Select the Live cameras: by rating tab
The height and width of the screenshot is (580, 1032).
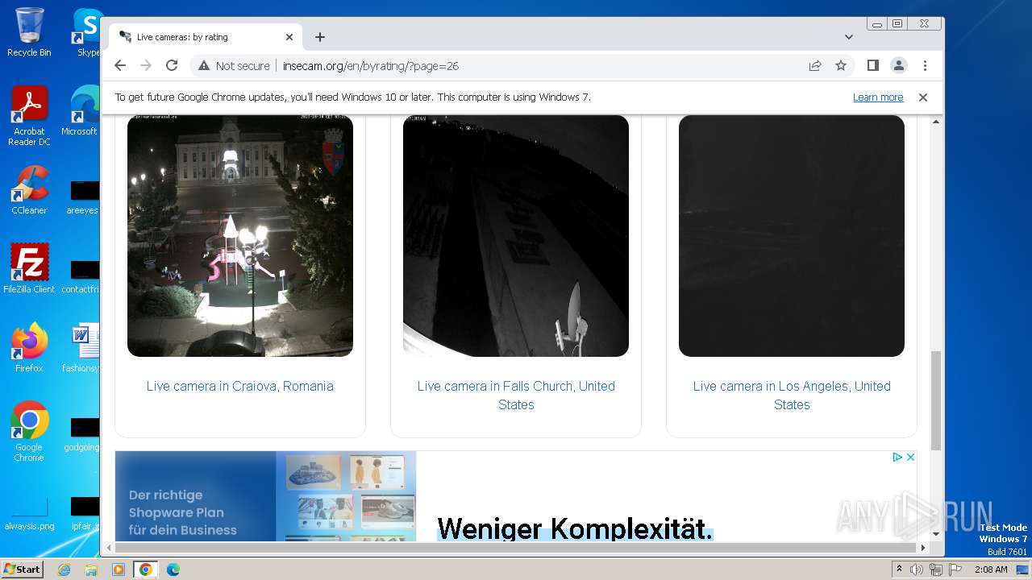pyautogui.click(x=206, y=37)
